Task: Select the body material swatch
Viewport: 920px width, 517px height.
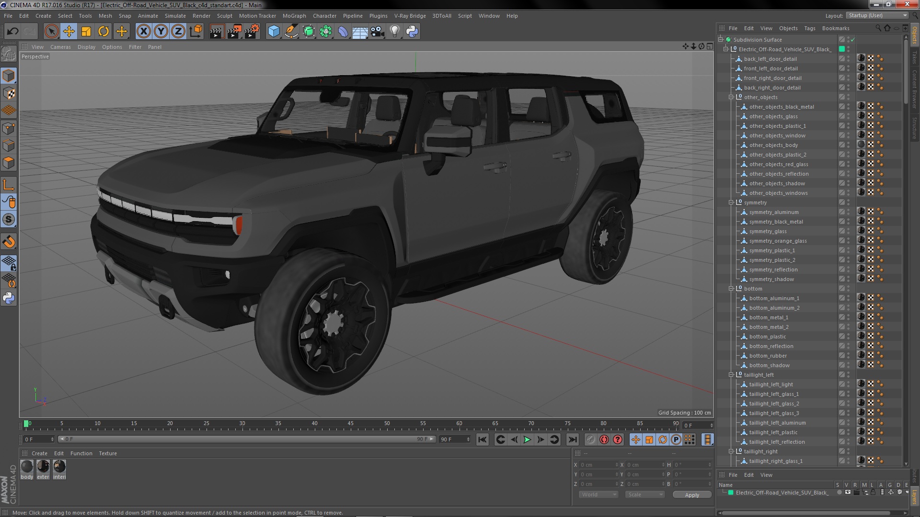Action: click(27, 466)
